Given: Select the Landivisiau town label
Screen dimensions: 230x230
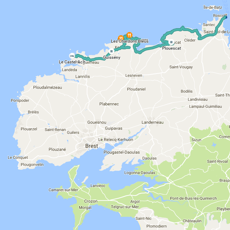Looking at the screenshot, I should tap(198, 99).
